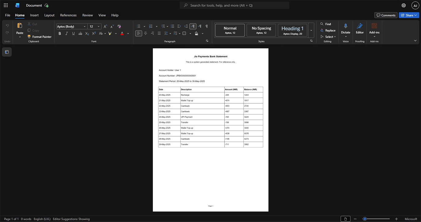Click the Paste clipboard icon
This screenshot has height=222, width=421.
coord(20,26)
